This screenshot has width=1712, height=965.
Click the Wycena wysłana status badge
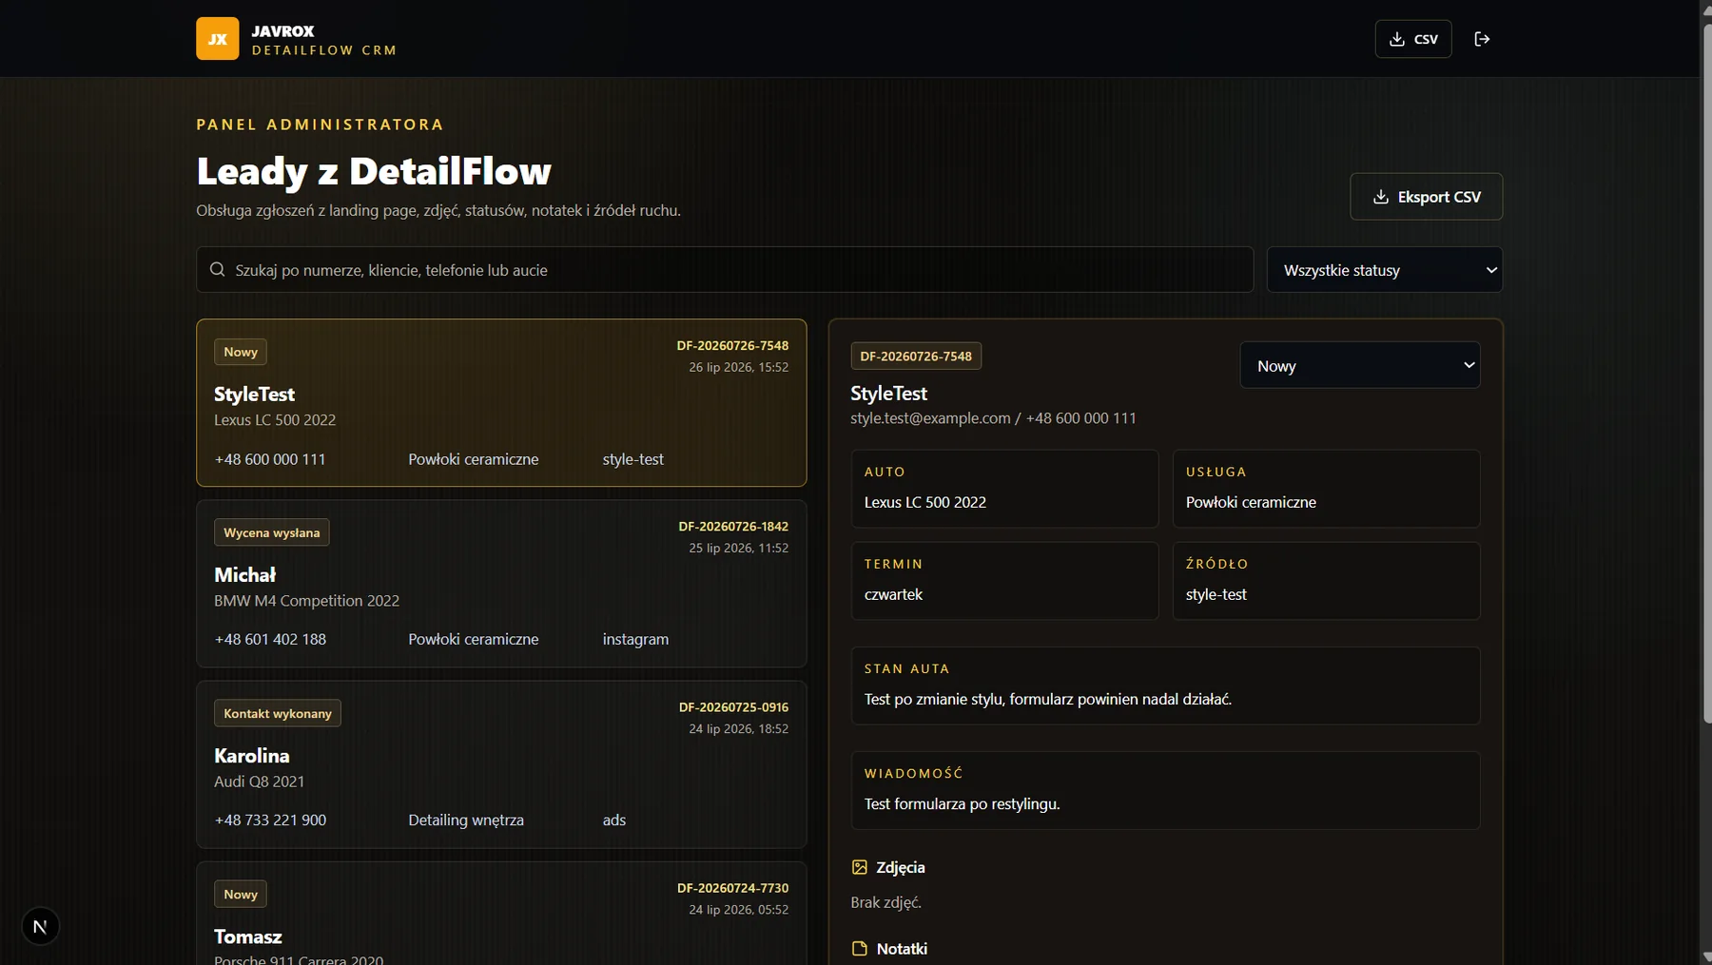pos(272,532)
